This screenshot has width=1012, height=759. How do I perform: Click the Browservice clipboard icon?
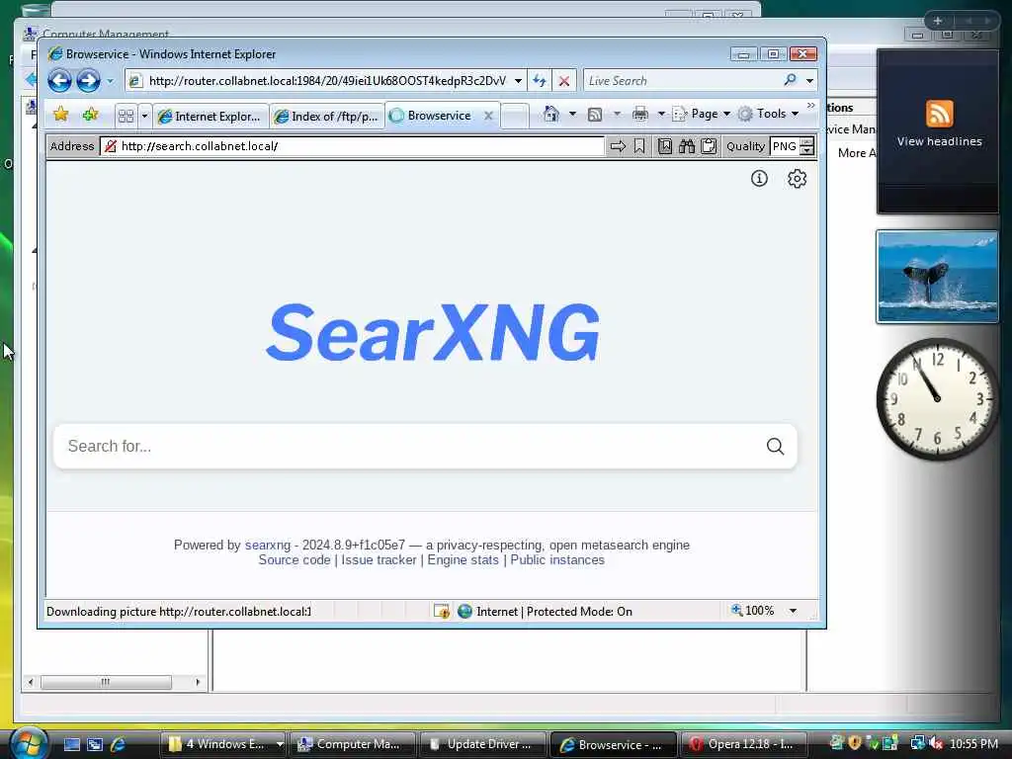(709, 146)
